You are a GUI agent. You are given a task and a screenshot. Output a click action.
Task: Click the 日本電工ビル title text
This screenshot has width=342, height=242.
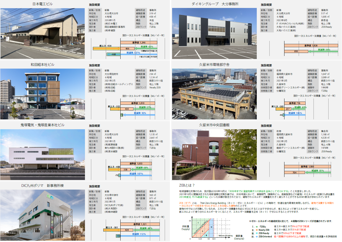point(42,4)
